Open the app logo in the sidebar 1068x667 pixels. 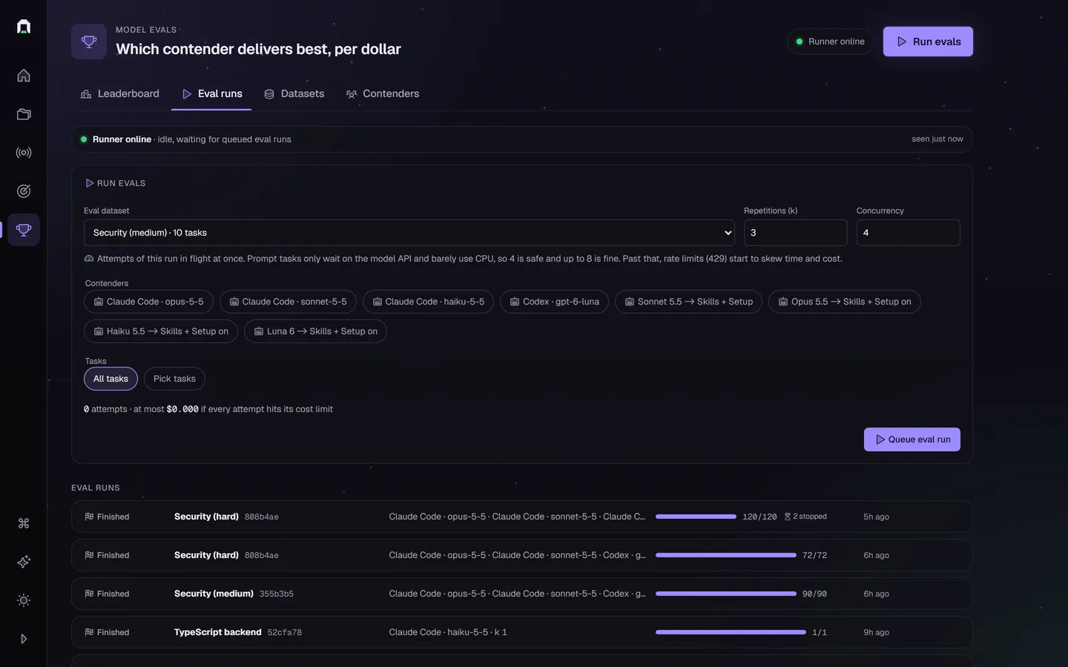[24, 27]
